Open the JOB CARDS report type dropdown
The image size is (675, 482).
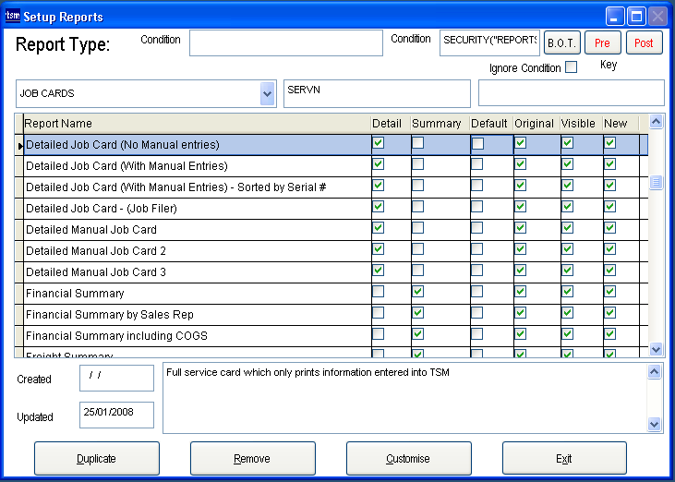click(267, 93)
